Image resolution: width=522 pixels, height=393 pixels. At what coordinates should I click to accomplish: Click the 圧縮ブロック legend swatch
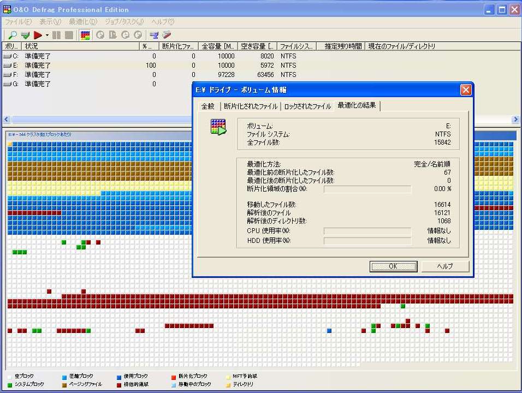pos(64,377)
